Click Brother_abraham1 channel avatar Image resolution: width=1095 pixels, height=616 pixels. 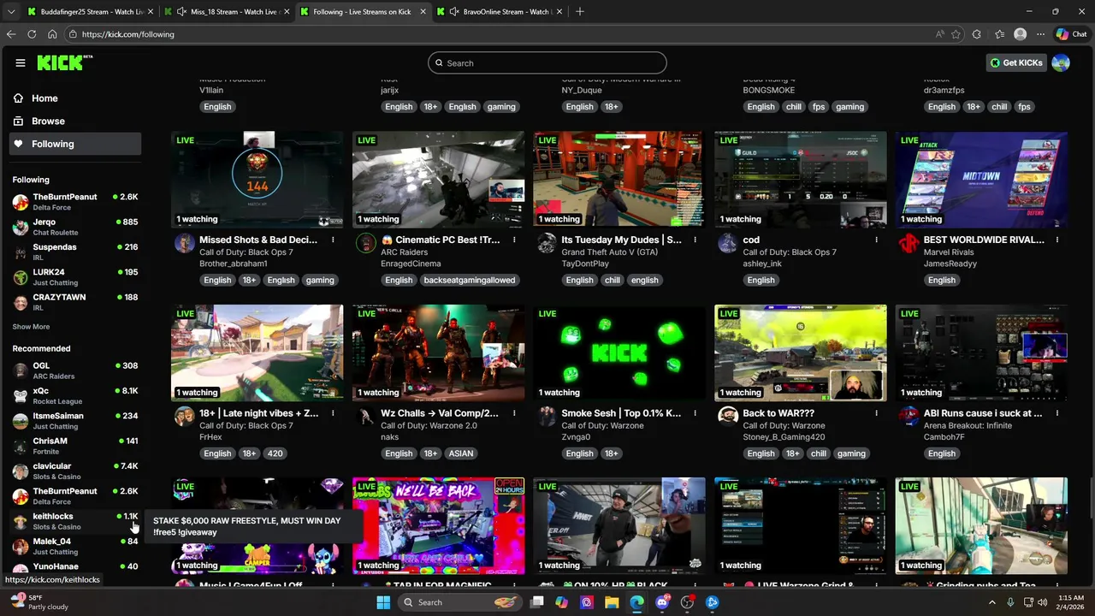(x=184, y=244)
